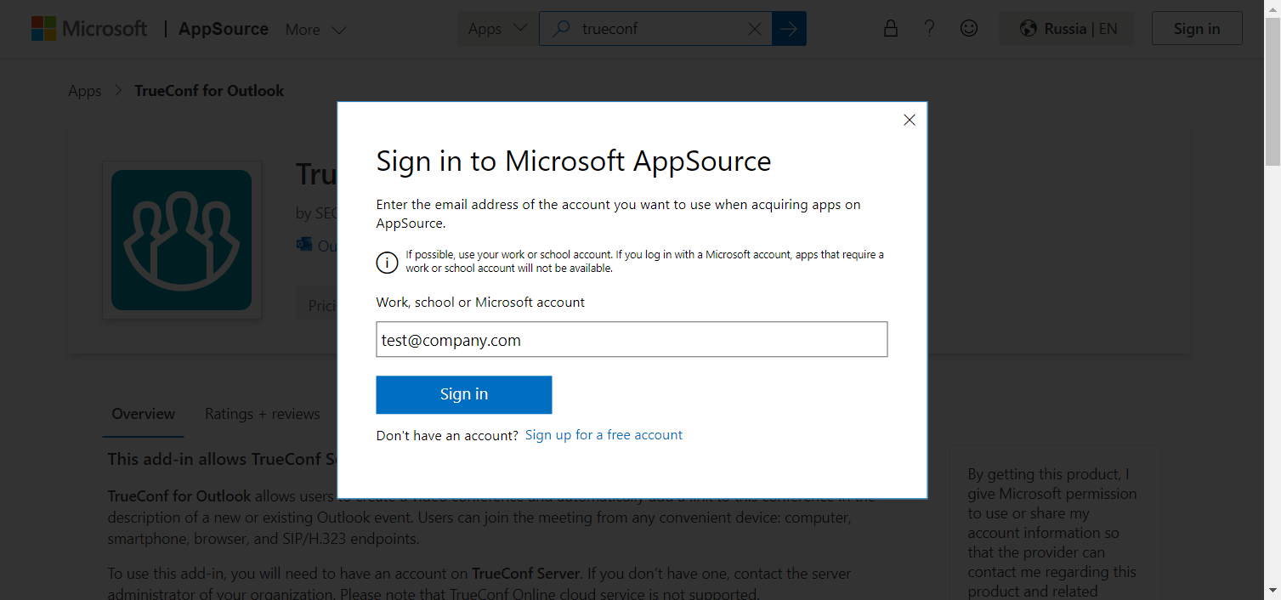Open the Russia | EN region selector
This screenshot has width=1281, height=600.
point(1068,29)
